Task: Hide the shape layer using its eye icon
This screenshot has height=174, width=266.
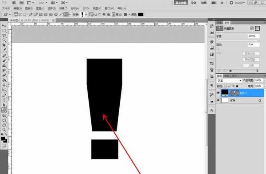Action: (x=218, y=93)
